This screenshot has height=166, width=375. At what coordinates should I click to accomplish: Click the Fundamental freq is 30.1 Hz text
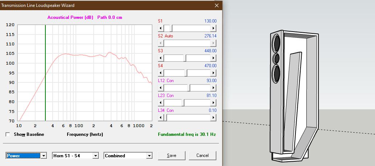187,134
